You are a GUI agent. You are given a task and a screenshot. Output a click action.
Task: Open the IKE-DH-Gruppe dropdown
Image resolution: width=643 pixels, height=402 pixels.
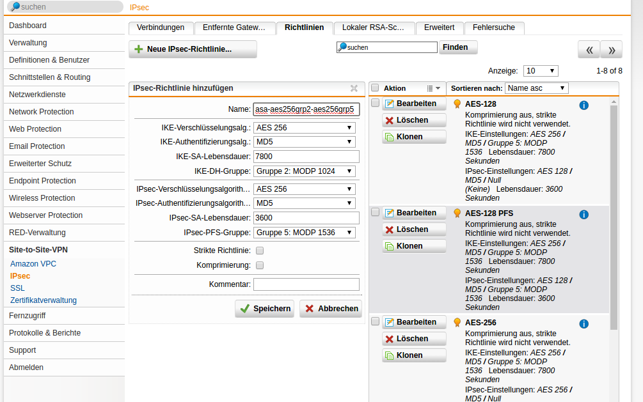(304, 171)
